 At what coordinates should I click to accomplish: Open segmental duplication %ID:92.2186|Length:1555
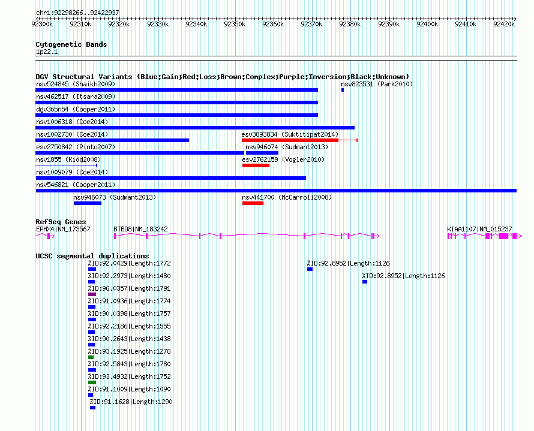(x=92, y=332)
